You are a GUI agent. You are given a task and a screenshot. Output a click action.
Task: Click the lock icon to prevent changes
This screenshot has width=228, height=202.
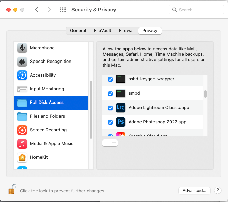[12, 189]
